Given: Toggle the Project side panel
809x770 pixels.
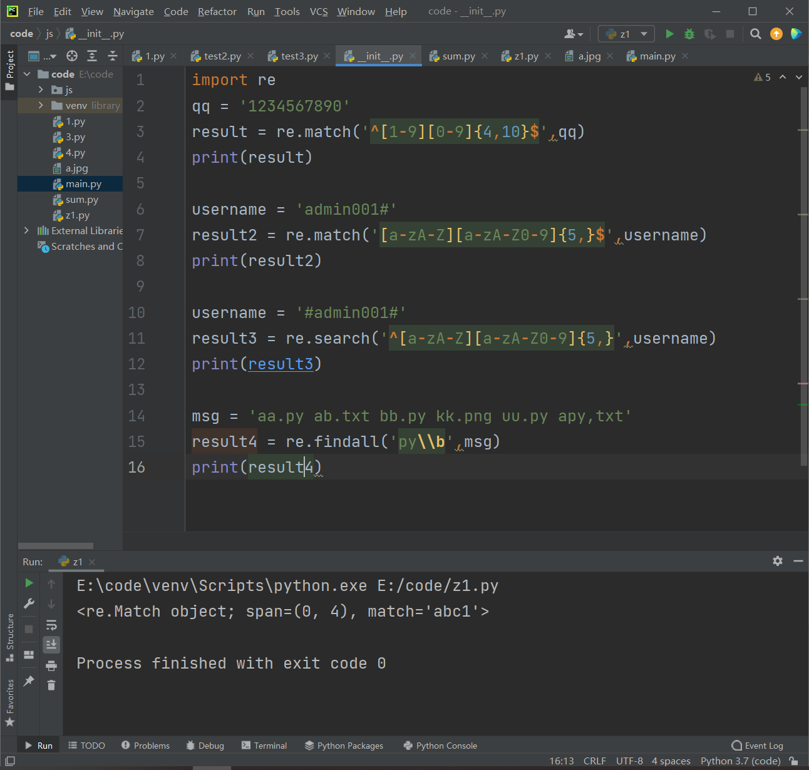Looking at the screenshot, I should click(9, 70).
